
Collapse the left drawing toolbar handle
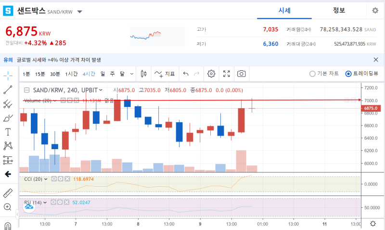[x=17, y=214]
